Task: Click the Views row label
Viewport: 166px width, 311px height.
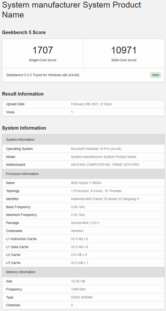Action: (x=10, y=112)
